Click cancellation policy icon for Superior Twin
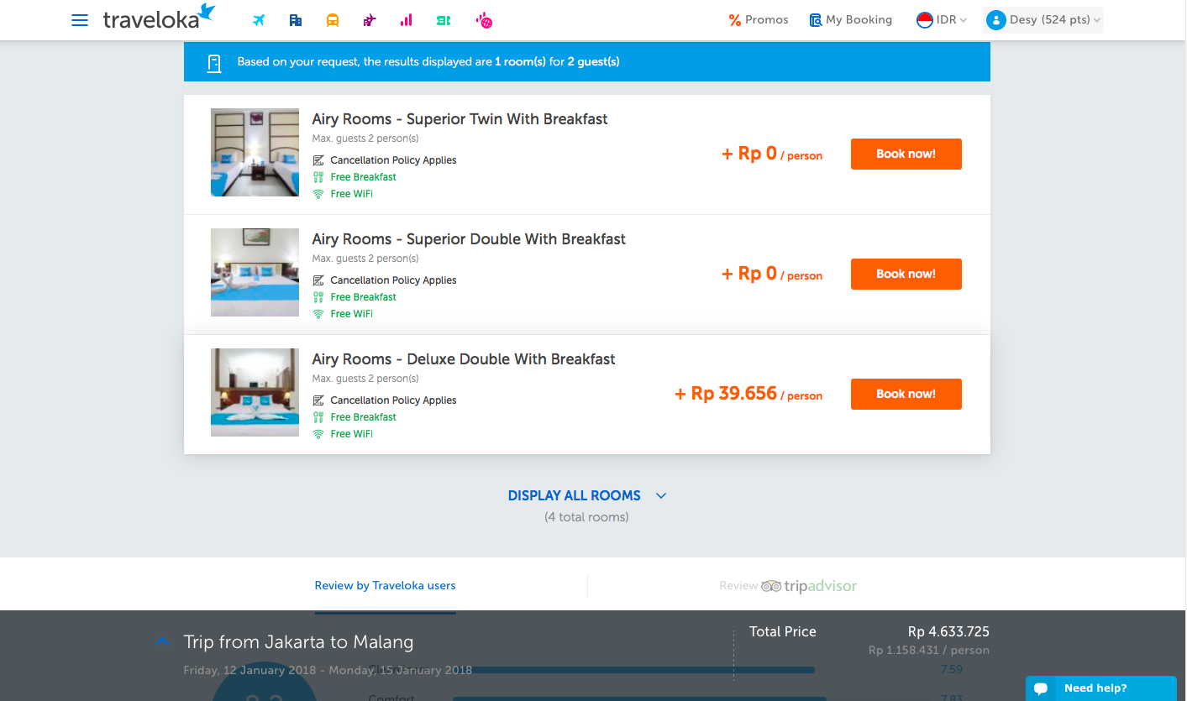The image size is (1187, 701). click(318, 160)
